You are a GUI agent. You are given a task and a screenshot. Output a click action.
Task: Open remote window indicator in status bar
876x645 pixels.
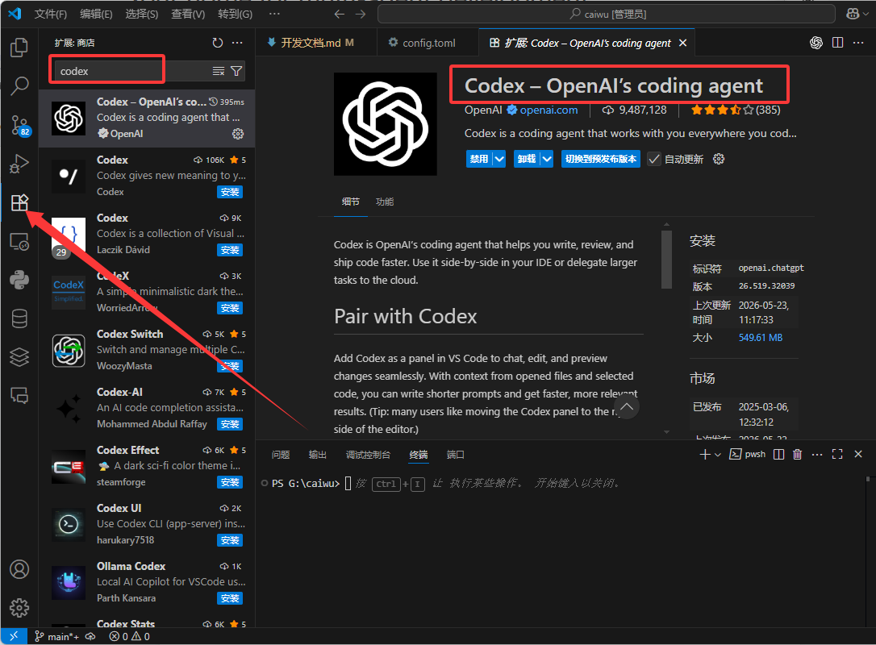(14, 636)
